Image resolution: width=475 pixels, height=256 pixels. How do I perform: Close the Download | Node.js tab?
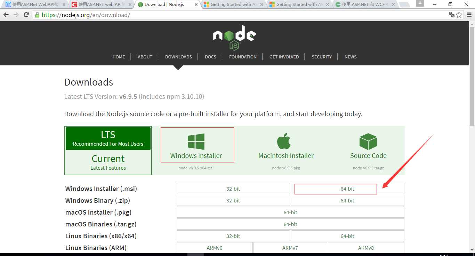196,5
